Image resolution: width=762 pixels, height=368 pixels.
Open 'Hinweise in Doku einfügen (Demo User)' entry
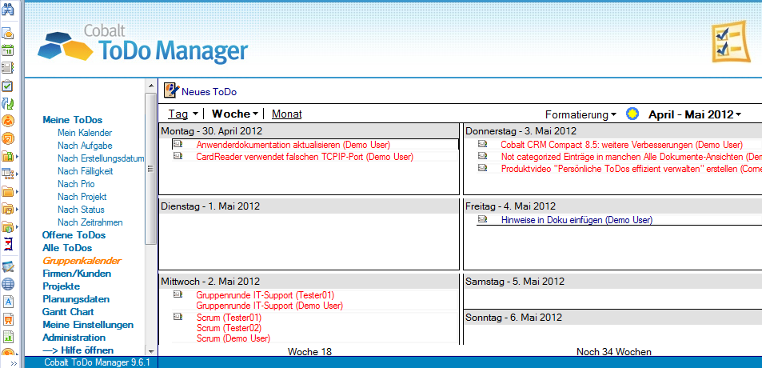[576, 220]
